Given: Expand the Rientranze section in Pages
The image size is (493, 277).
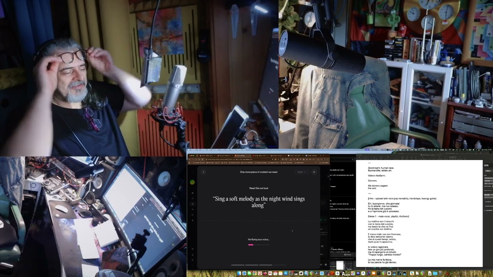Looking at the screenshot, I should pyautogui.click(x=488, y=202).
